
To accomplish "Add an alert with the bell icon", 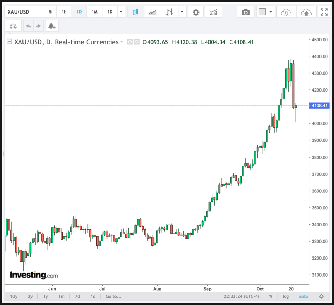I will pos(52,26).
